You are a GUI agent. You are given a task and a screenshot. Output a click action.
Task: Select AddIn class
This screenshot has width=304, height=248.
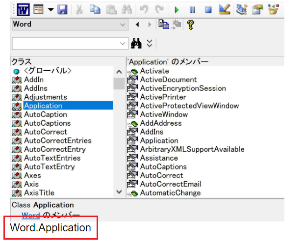[34, 80]
